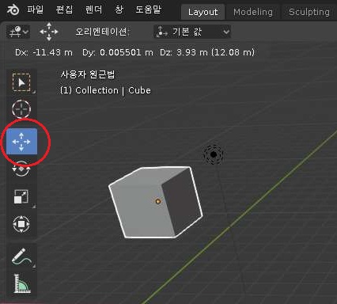Screen dimensions: 337x304
Task: Switch to the Modeling workspace tab
Action: (253, 12)
